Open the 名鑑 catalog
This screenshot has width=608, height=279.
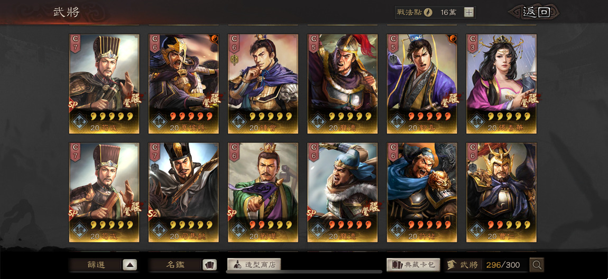[x=176, y=265]
